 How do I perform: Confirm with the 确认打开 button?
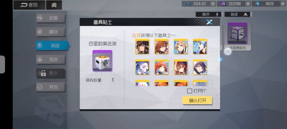[197, 101]
